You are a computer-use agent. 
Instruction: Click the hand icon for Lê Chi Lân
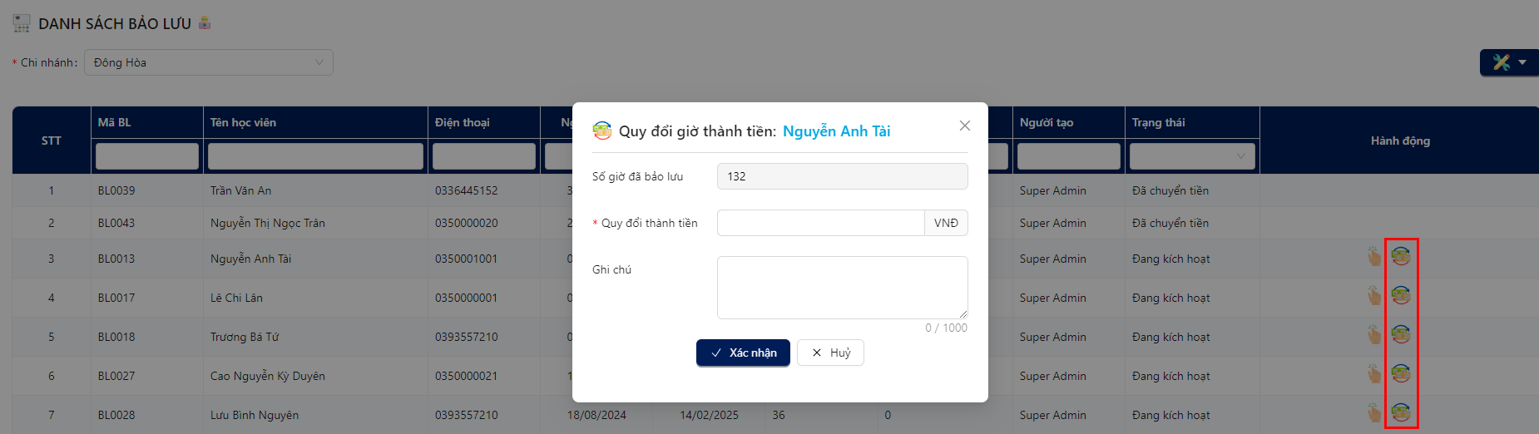click(x=1373, y=295)
